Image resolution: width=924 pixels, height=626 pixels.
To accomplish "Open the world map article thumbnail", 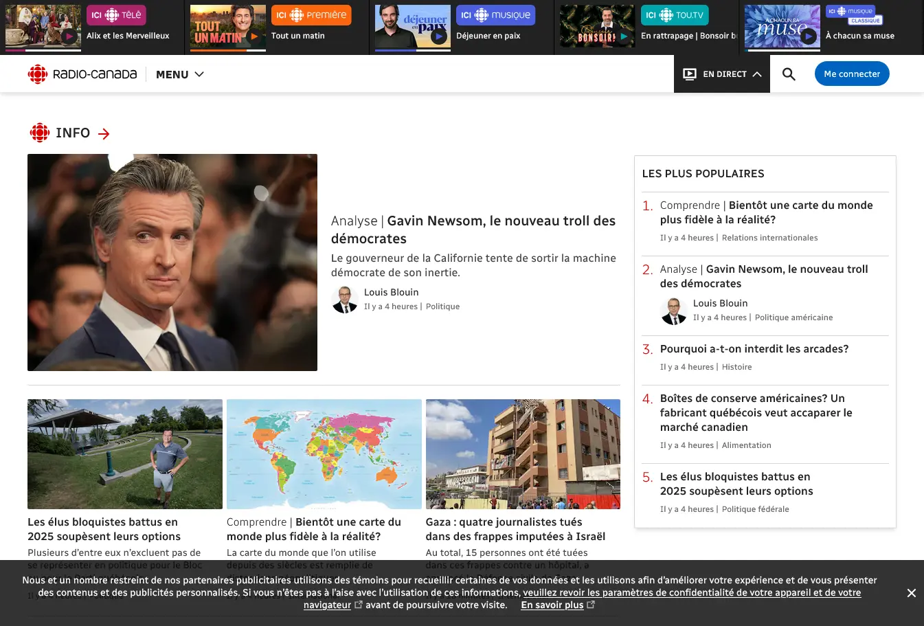I will coord(324,454).
